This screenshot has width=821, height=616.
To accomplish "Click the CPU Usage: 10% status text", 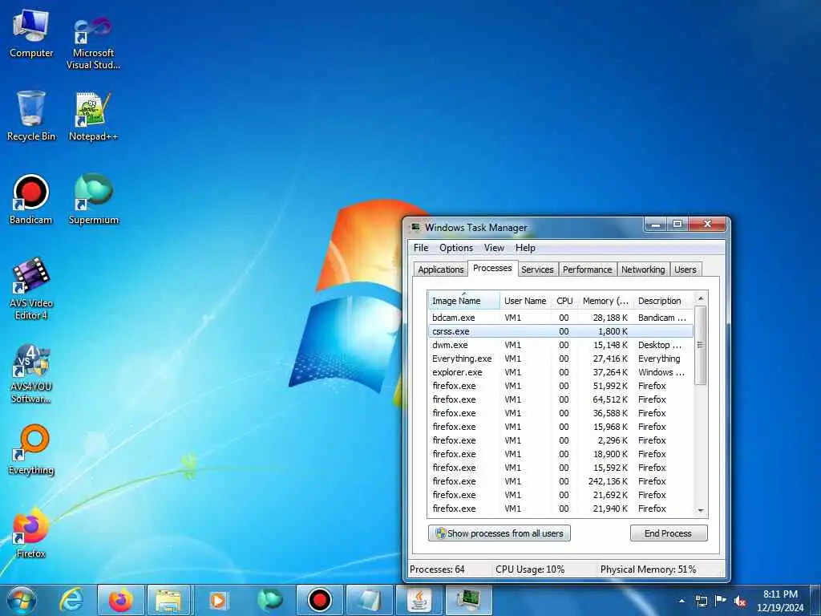I will 530,569.
